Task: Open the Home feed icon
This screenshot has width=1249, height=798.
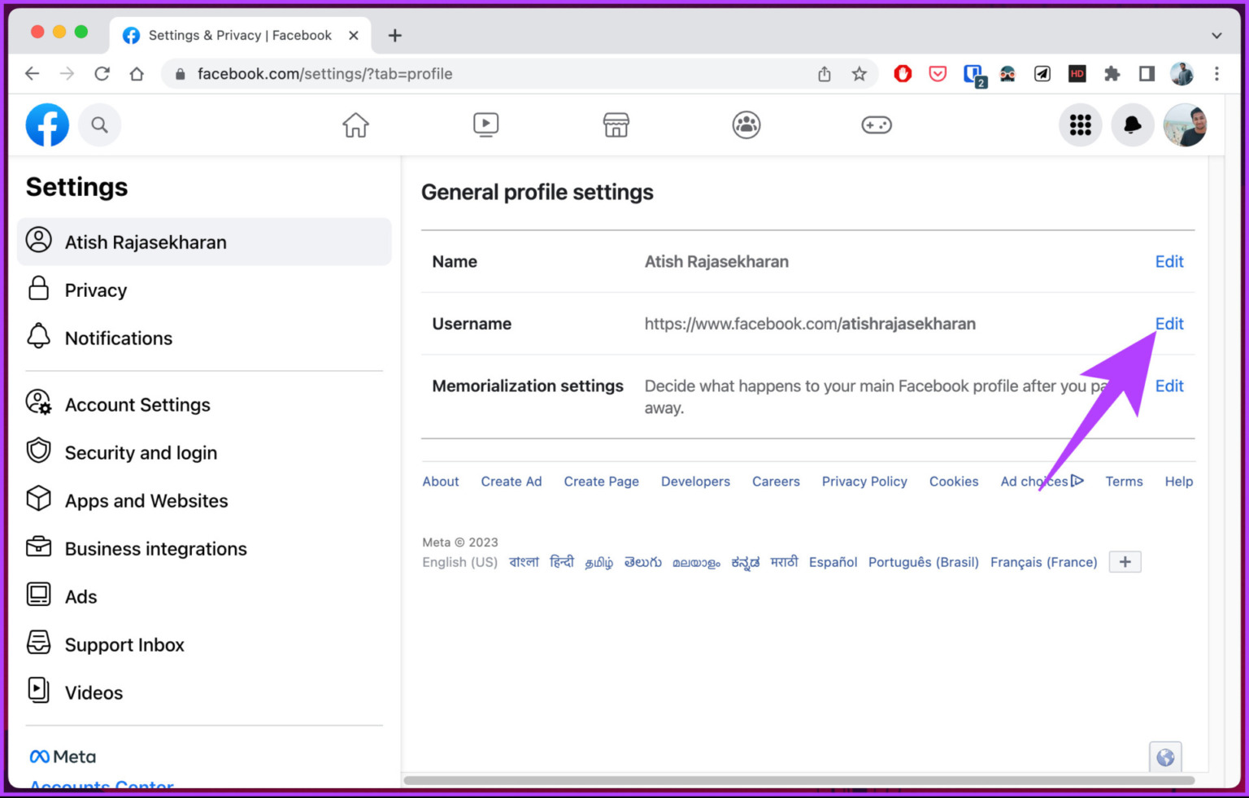Action: [355, 124]
